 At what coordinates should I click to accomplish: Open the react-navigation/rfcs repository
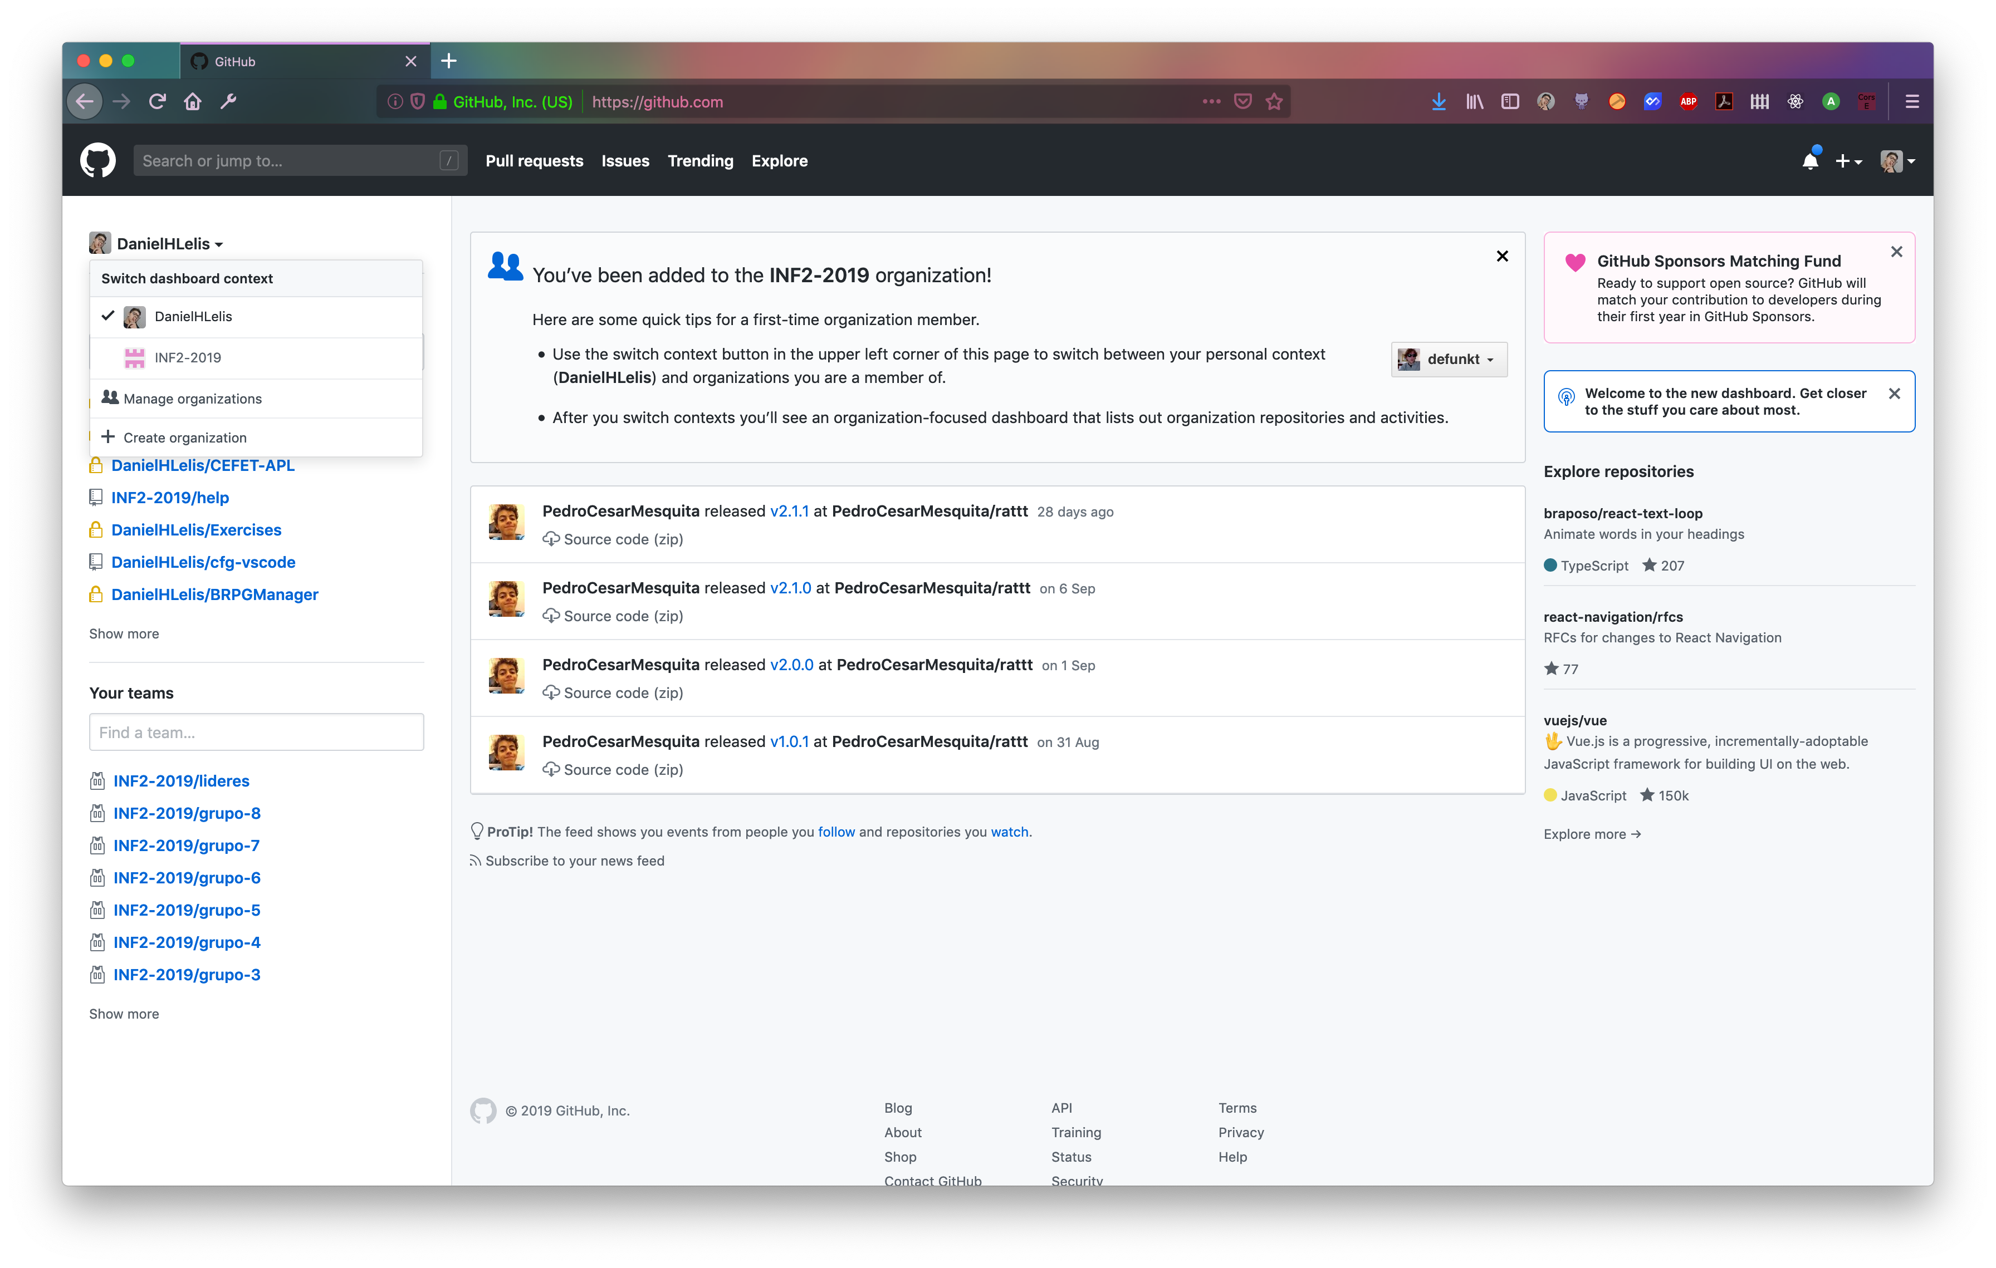click(1613, 617)
